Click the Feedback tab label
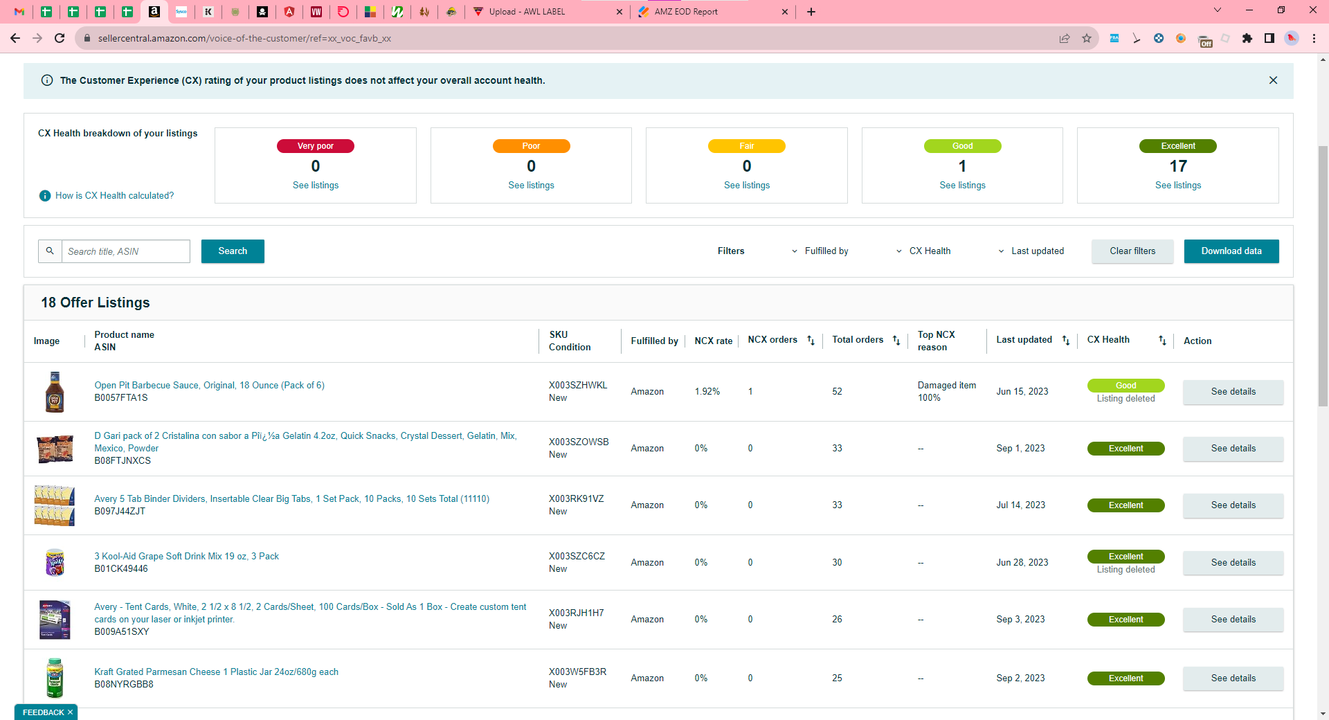Viewport: 1329px width, 720px height. click(x=43, y=712)
